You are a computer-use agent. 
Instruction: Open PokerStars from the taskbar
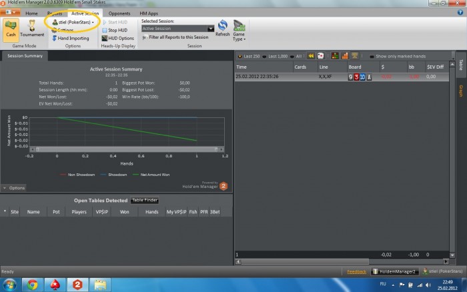pos(55,285)
